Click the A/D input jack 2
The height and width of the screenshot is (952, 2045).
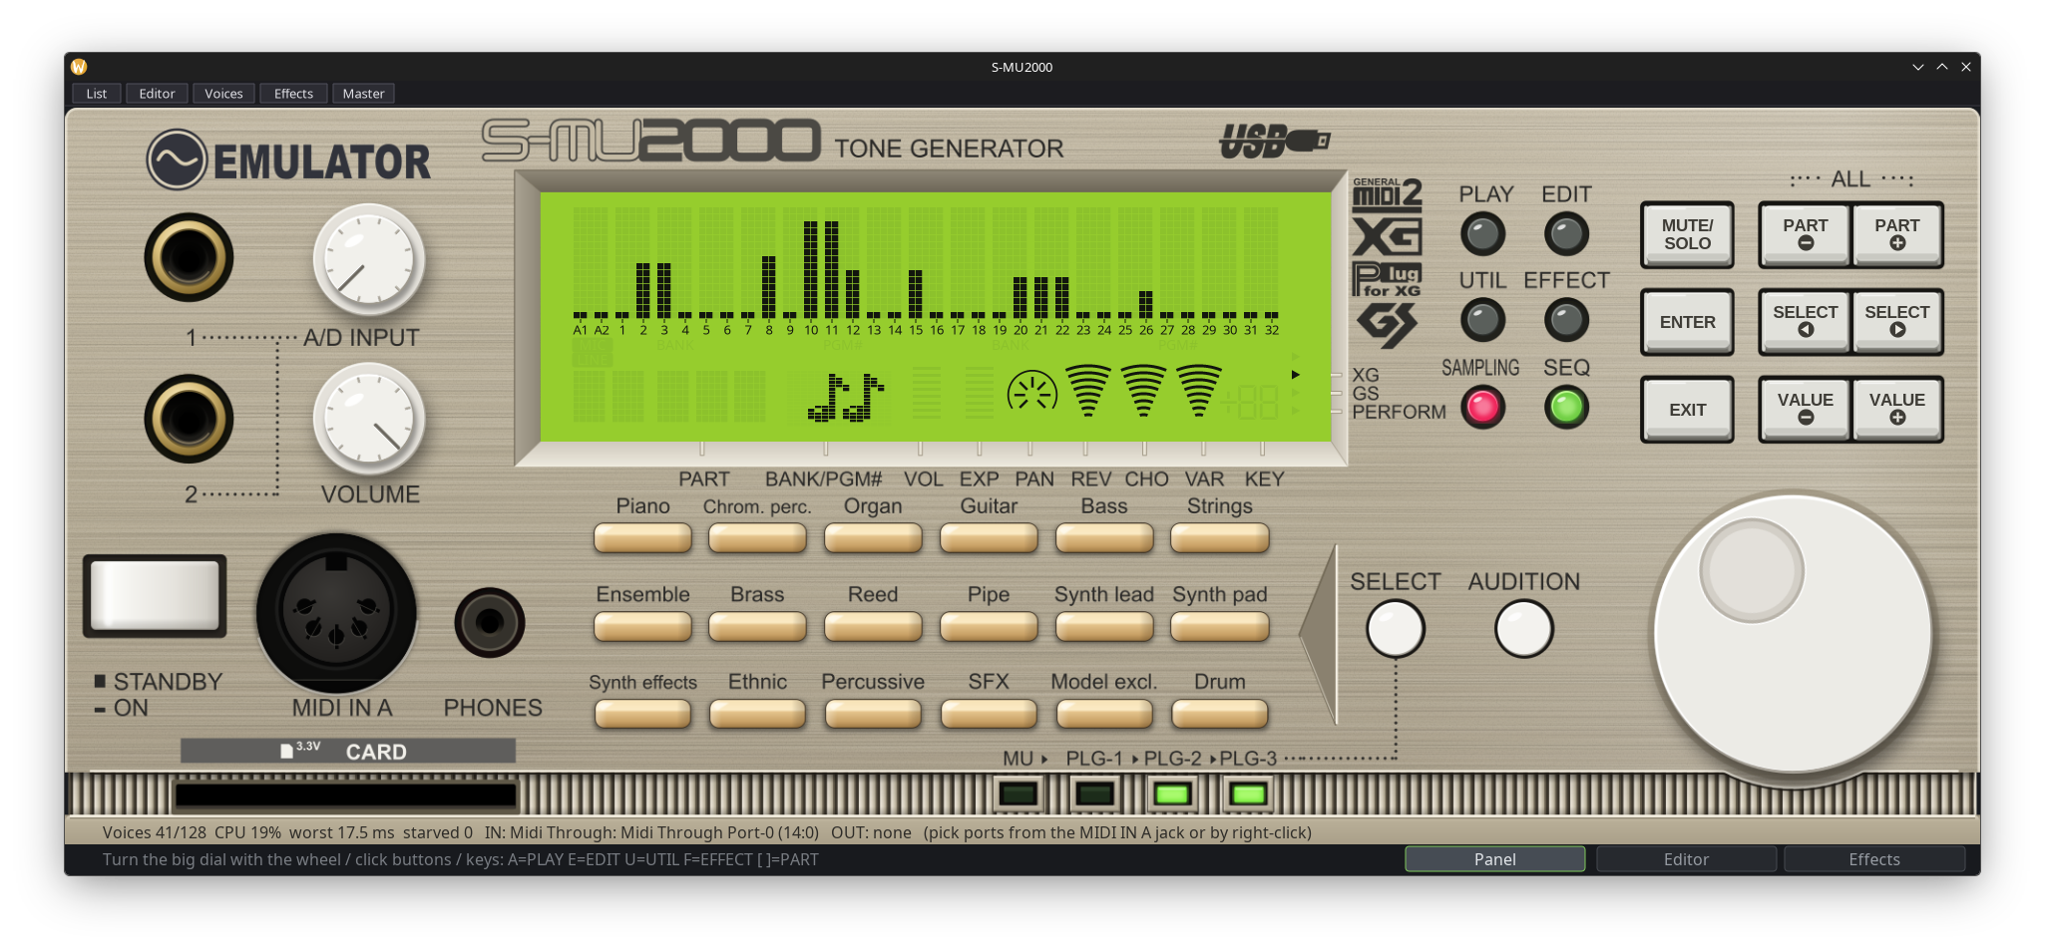(x=189, y=419)
